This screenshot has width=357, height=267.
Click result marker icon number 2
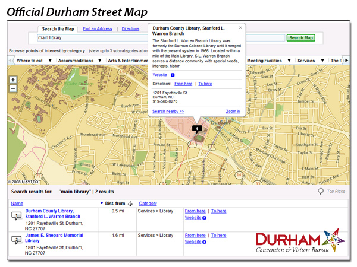coord(17,240)
